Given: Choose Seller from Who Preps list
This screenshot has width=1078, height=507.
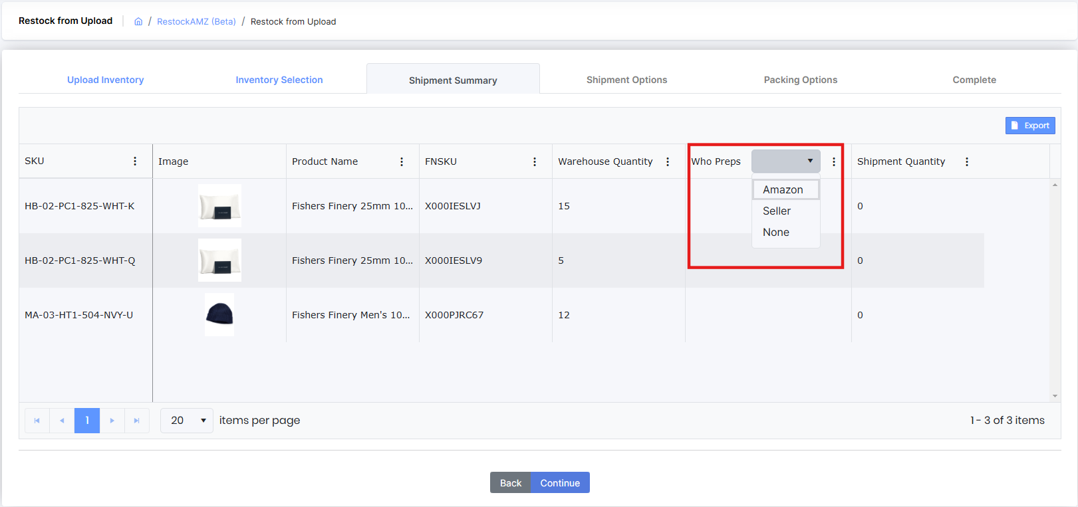Looking at the screenshot, I should pyautogui.click(x=786, y=211).
